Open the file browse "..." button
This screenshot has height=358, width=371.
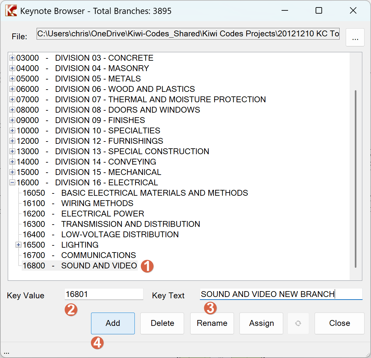point(355,37)
